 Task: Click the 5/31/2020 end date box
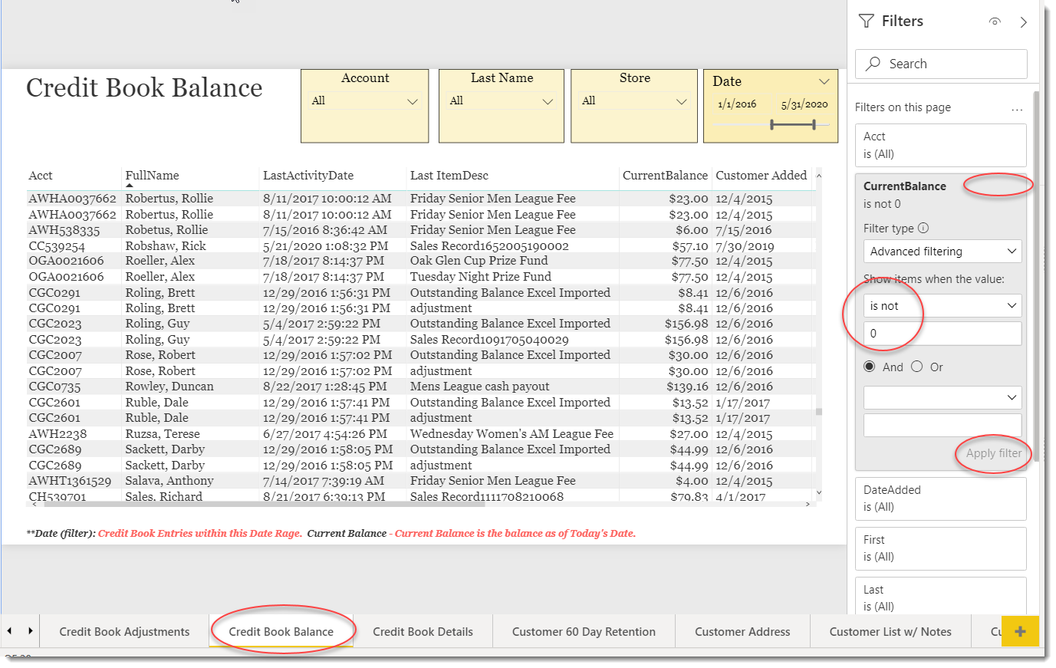click(x=804, y=104)
